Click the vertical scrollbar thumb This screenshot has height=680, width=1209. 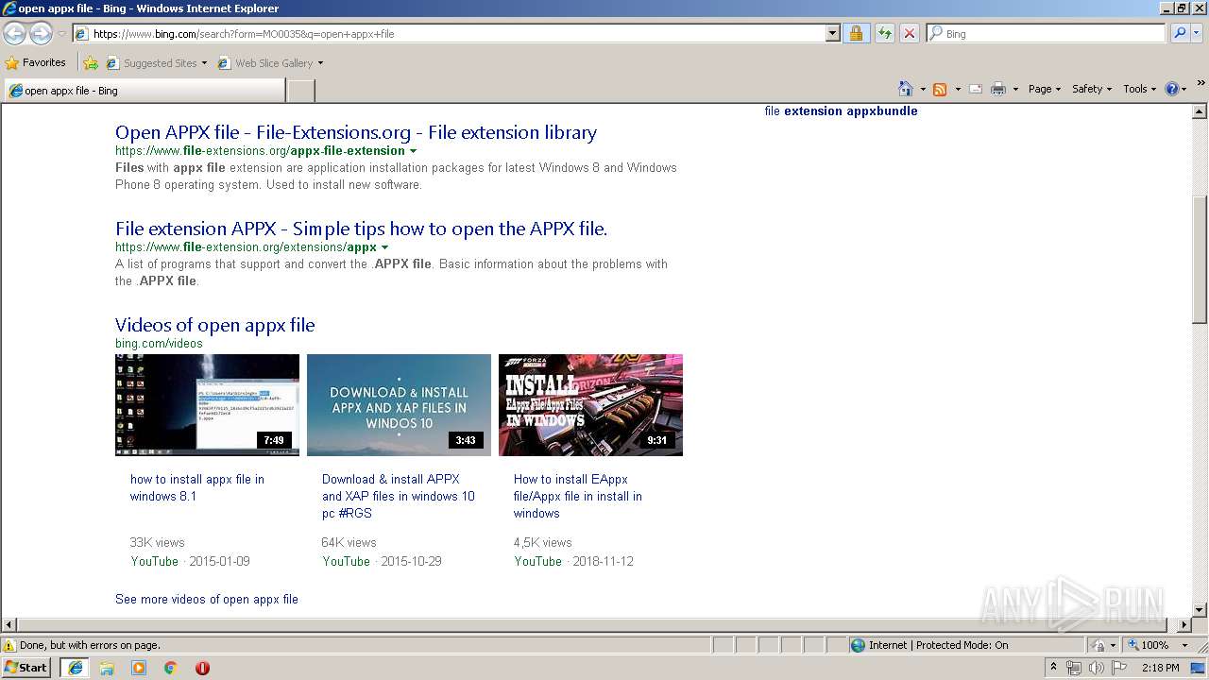pyautogui.click(x=1200, y=260)
